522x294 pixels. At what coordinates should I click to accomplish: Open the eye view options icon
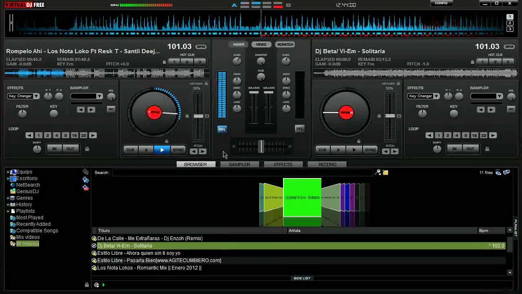pos(498,173)
